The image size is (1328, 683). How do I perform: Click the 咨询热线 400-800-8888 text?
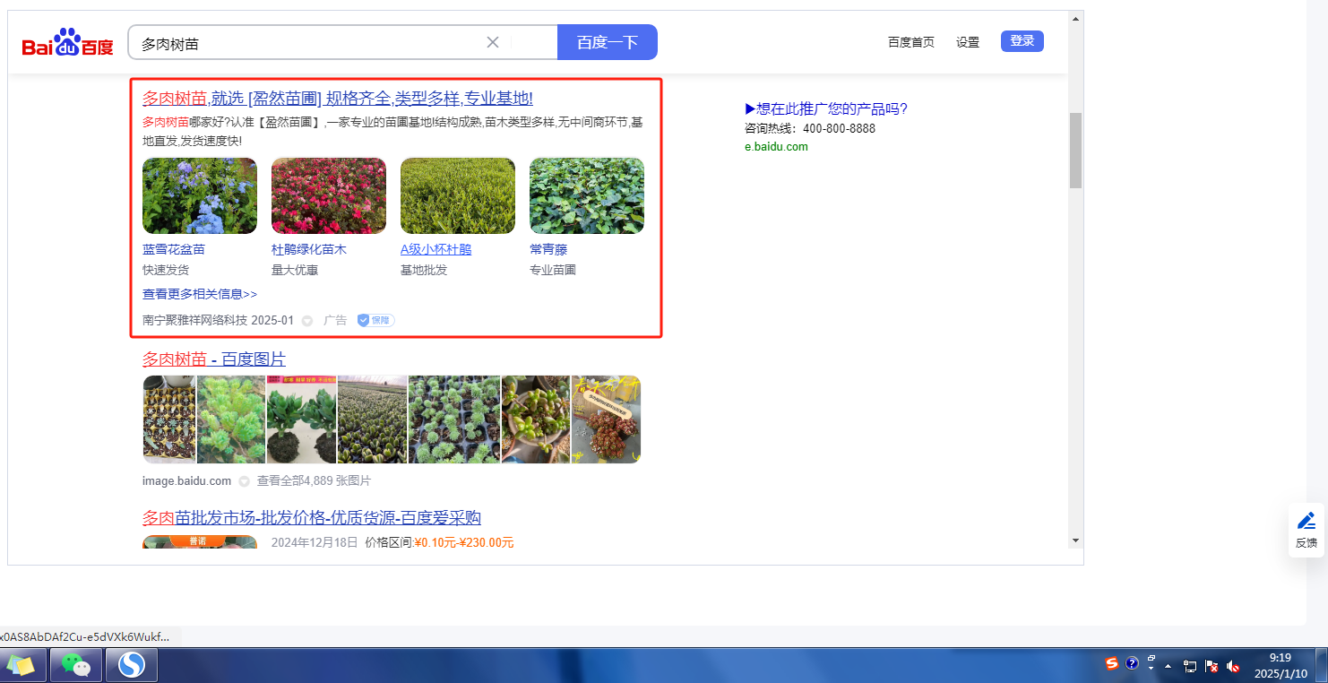coord(810,128)
